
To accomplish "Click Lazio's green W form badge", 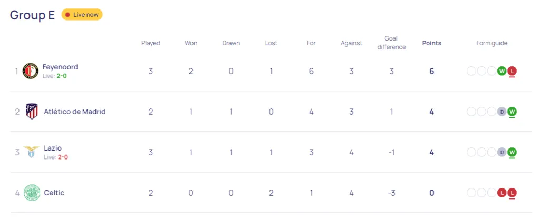I will tap(512, 152).
